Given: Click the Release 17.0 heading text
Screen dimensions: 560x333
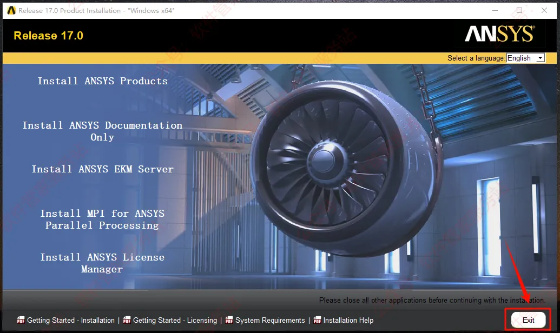Looking at the screenshot, I should (x=48, y=36).
